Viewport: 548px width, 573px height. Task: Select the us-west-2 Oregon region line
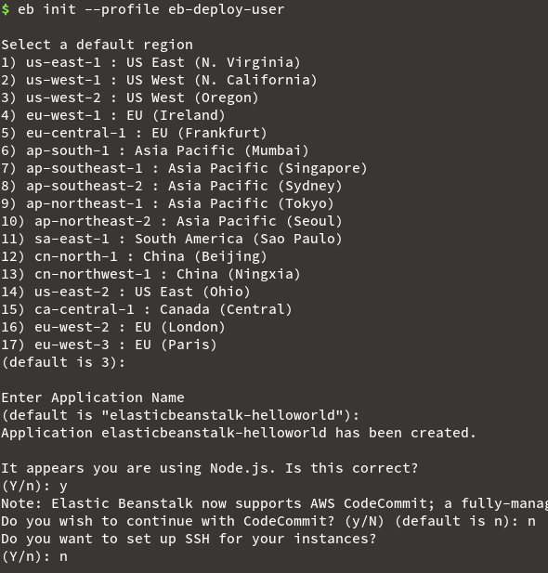(x=130, y=98)
